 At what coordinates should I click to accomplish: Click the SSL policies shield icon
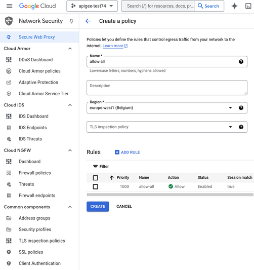pos(9,252)
